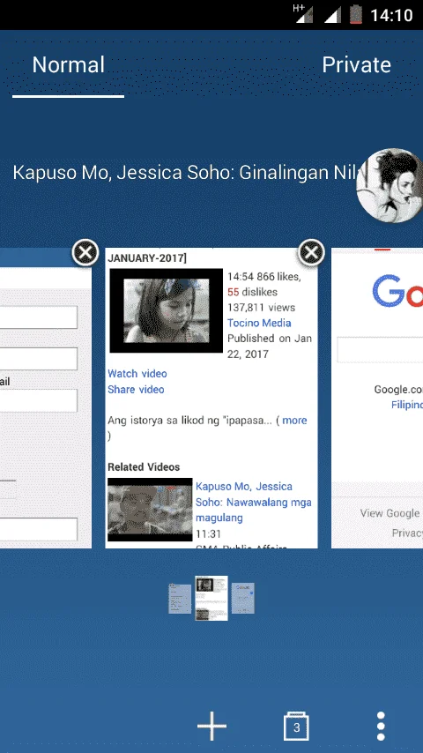
Task: Open related video Nawawalang mga magulang link
Action: 254,502
